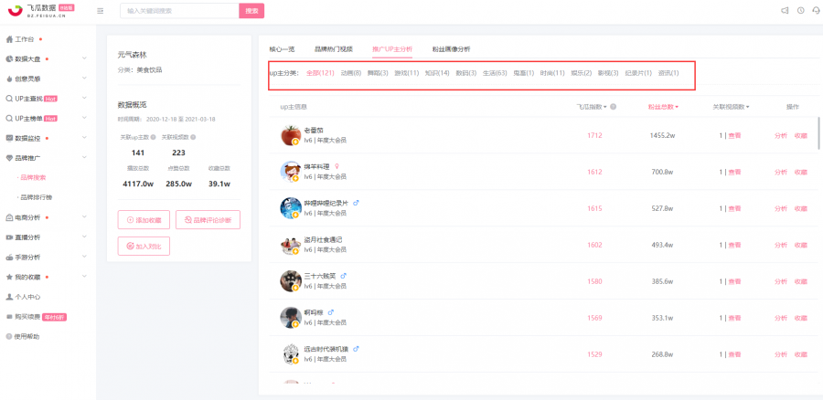Expand the 电商分析 sidebar menu
This screenshot has height=400, width=823.
tap(84, 217)
